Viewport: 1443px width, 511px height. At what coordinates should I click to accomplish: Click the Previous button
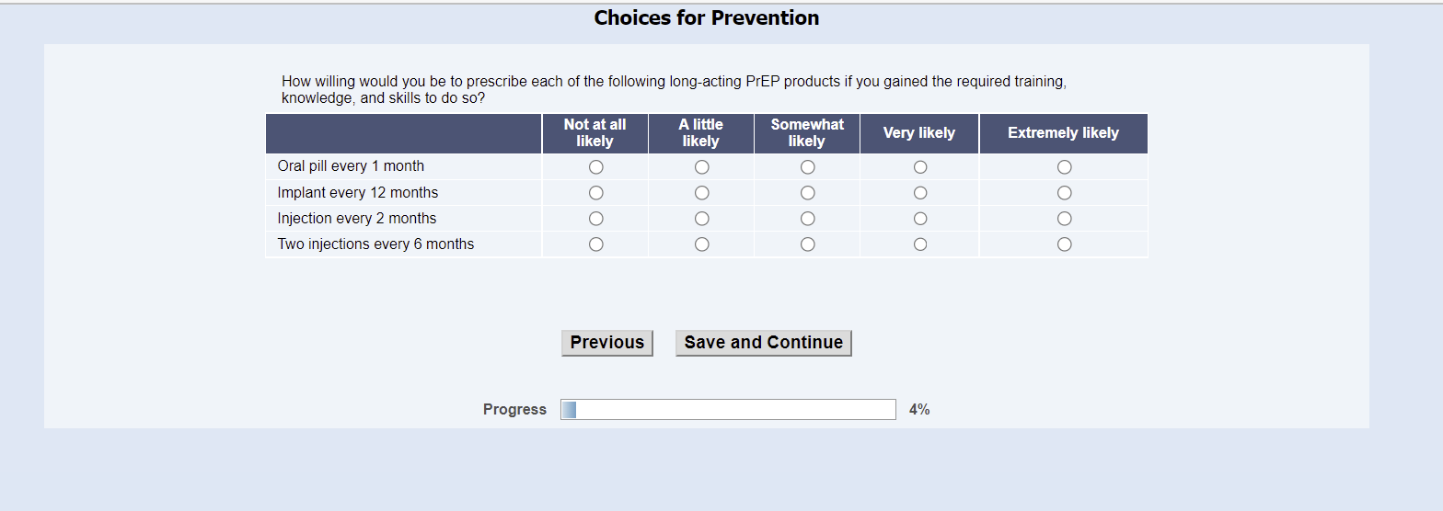(607, 343)
